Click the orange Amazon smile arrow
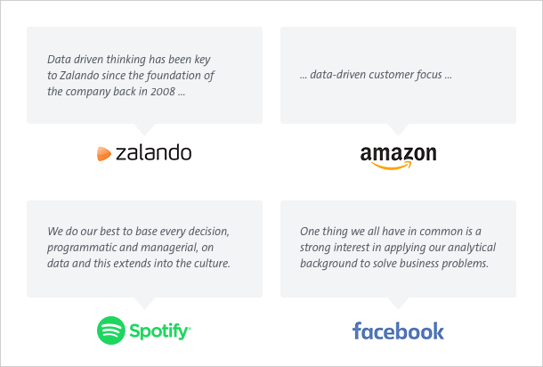 pyautogui.click(x=392, y=166)
